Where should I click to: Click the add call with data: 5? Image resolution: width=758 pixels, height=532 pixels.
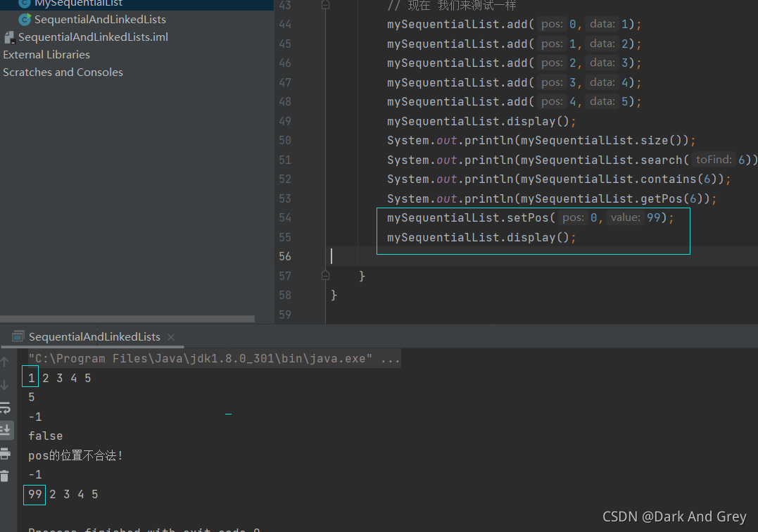coord(514,101)
